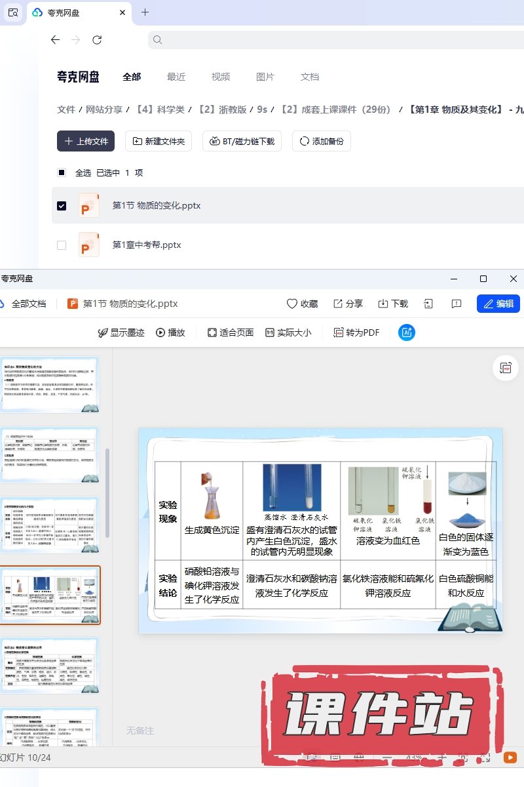Click the blue 编辑 edit button
Image resolution: width=524 pixels, height=787 pixels.
pos(498,304)
